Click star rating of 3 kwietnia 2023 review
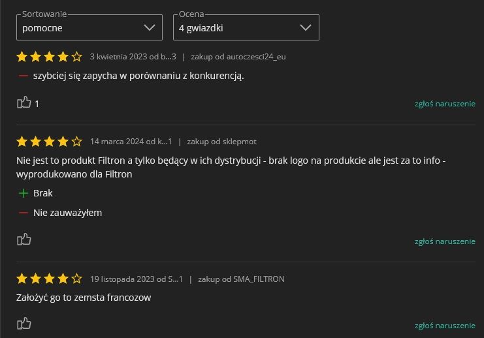This screenshot has height=338, width=484. click(x=49, y=57)
